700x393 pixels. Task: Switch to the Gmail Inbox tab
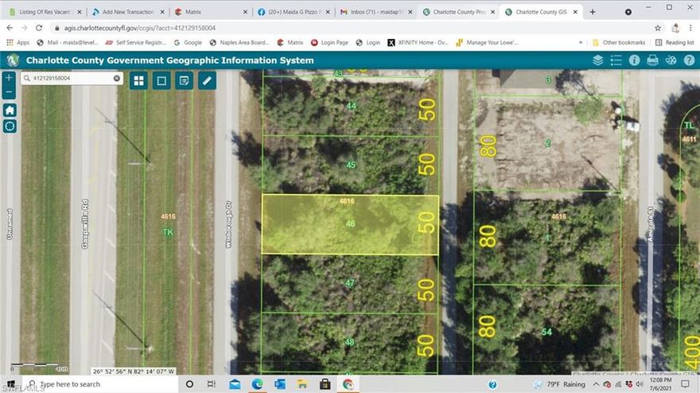(x=377, y=12)
